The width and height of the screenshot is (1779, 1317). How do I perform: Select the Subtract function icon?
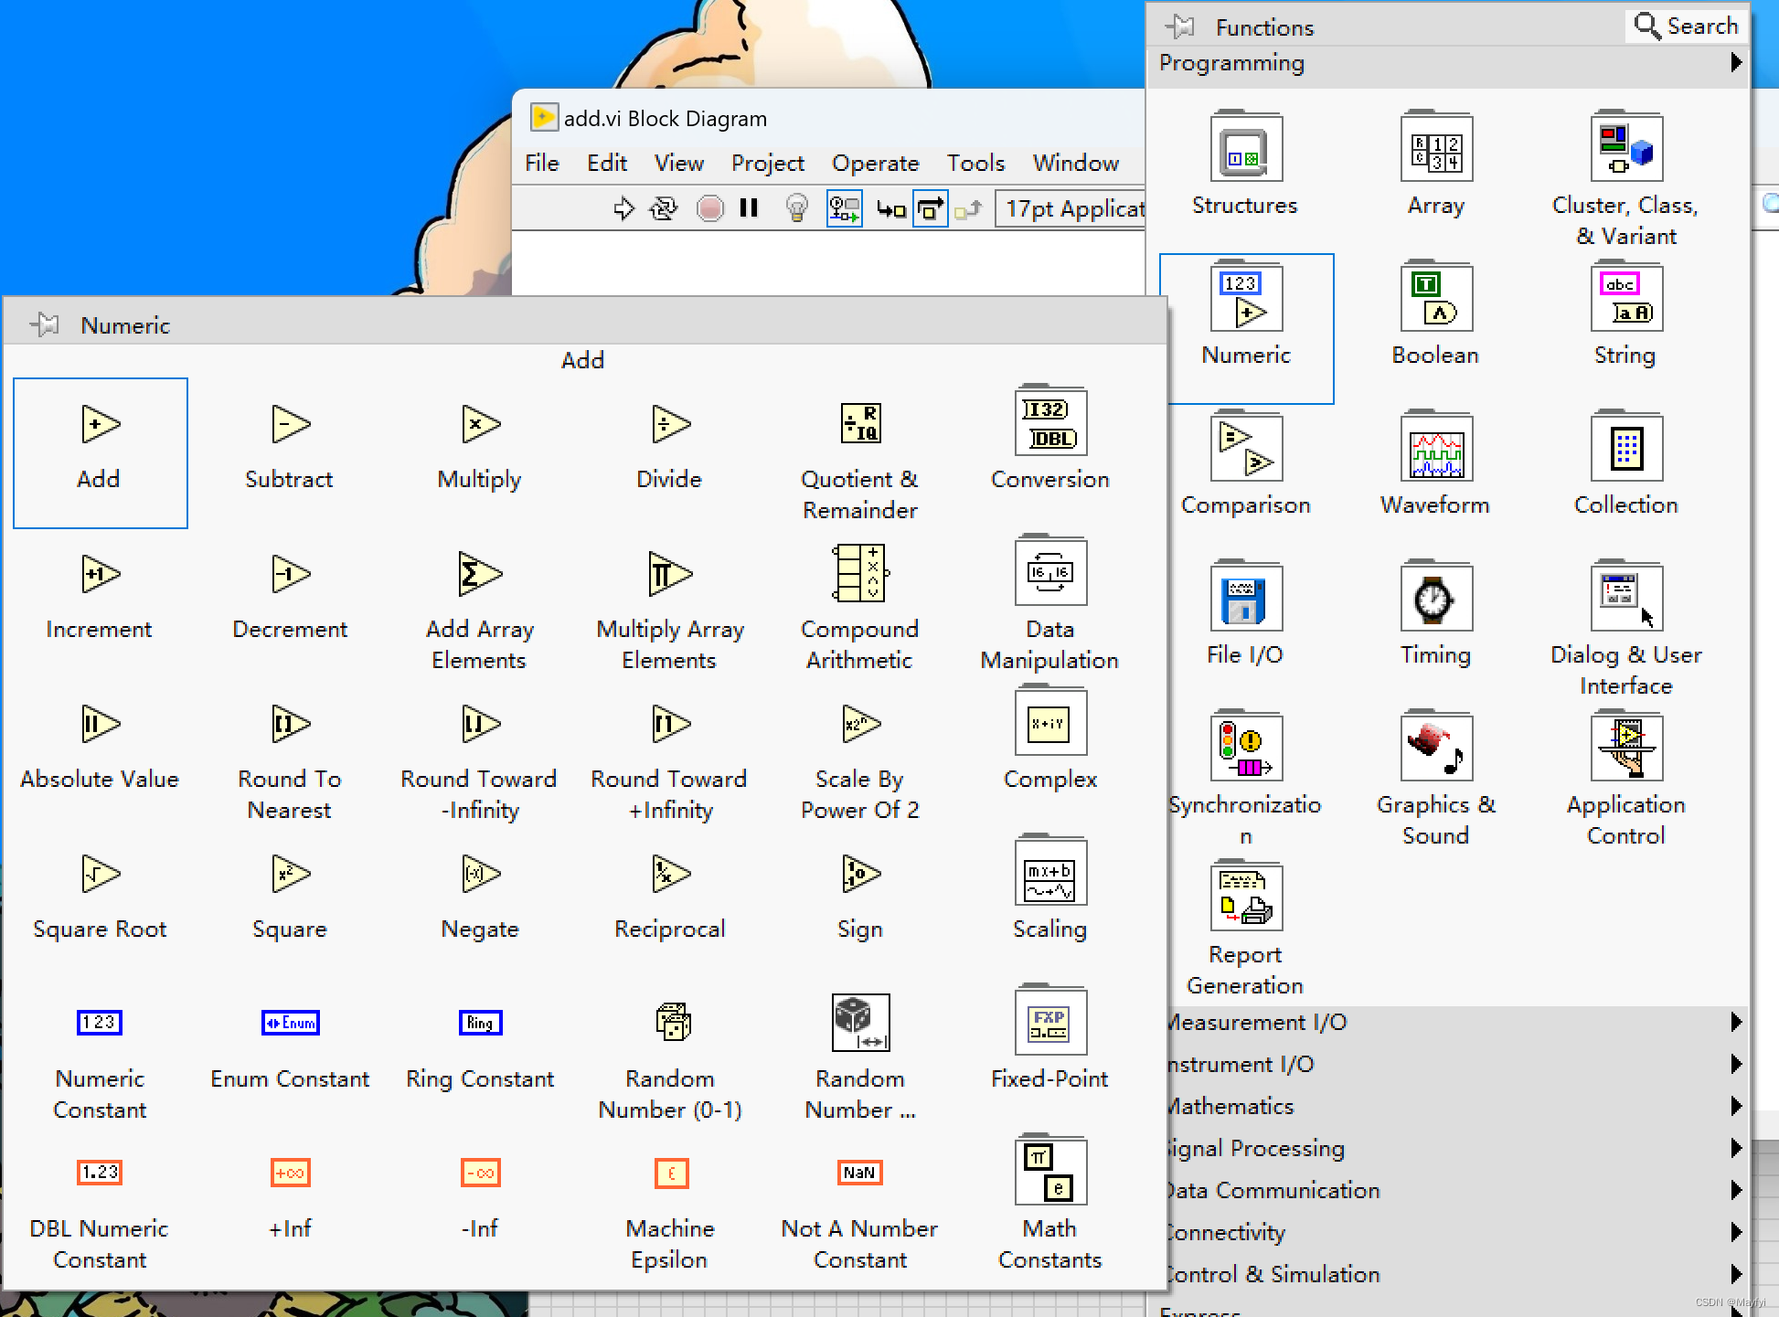[x=290, y=425]
